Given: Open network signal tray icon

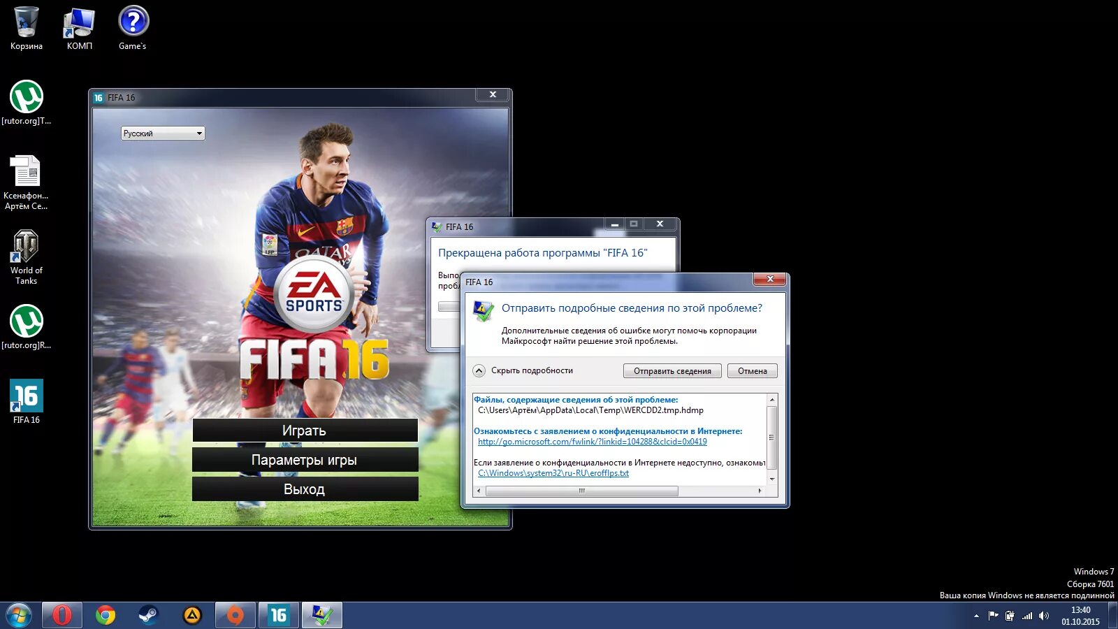Looking at the screenshot, I should pyautogui.click(x=1027, y=616).
